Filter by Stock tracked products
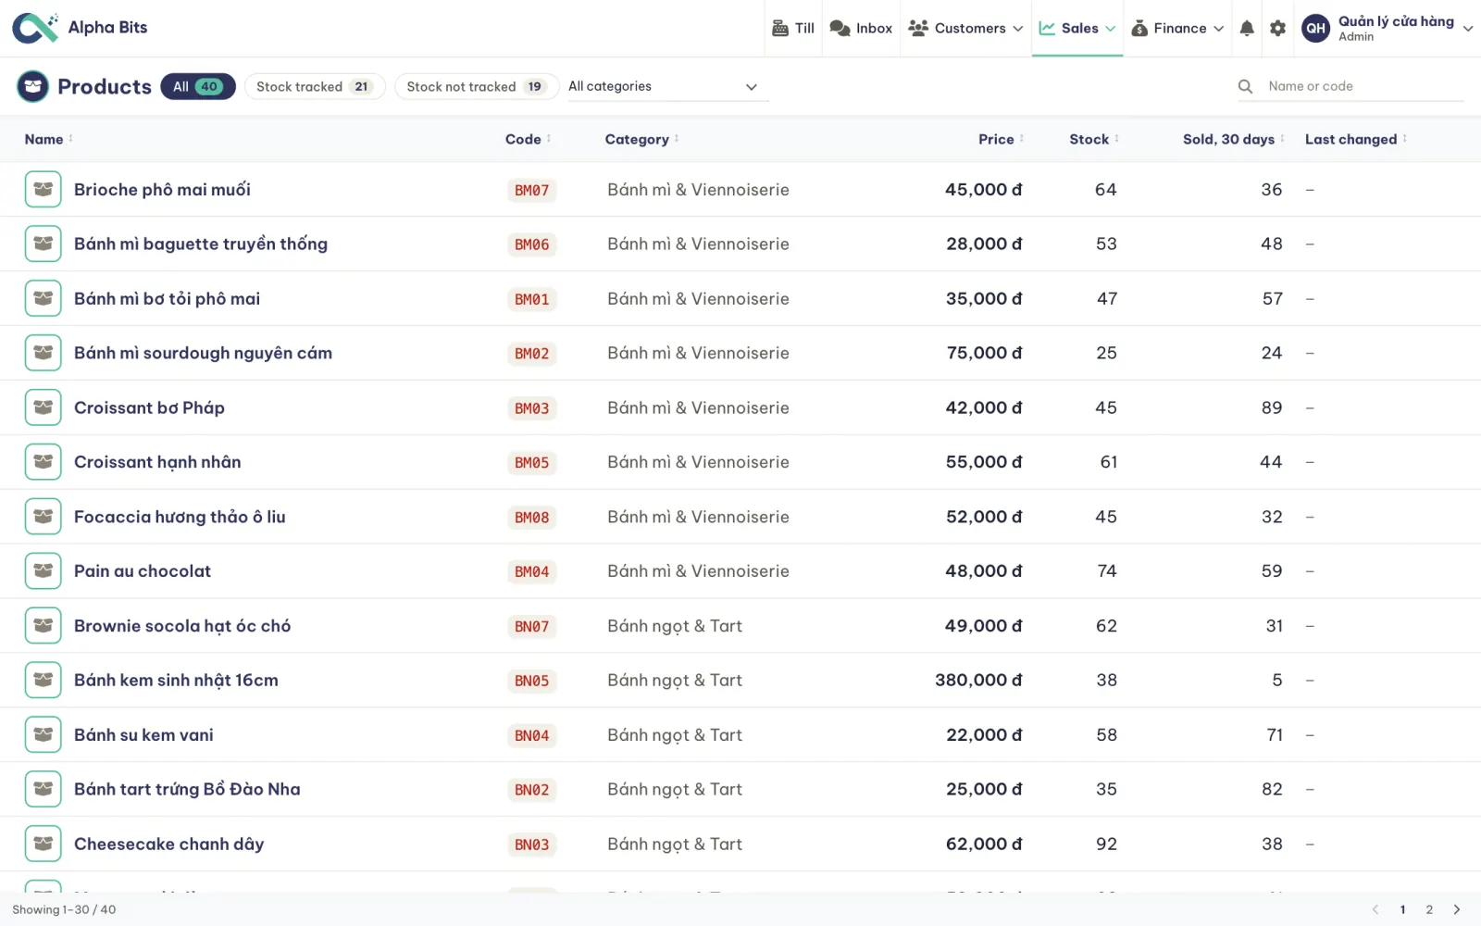 click(x=315, y=86)
